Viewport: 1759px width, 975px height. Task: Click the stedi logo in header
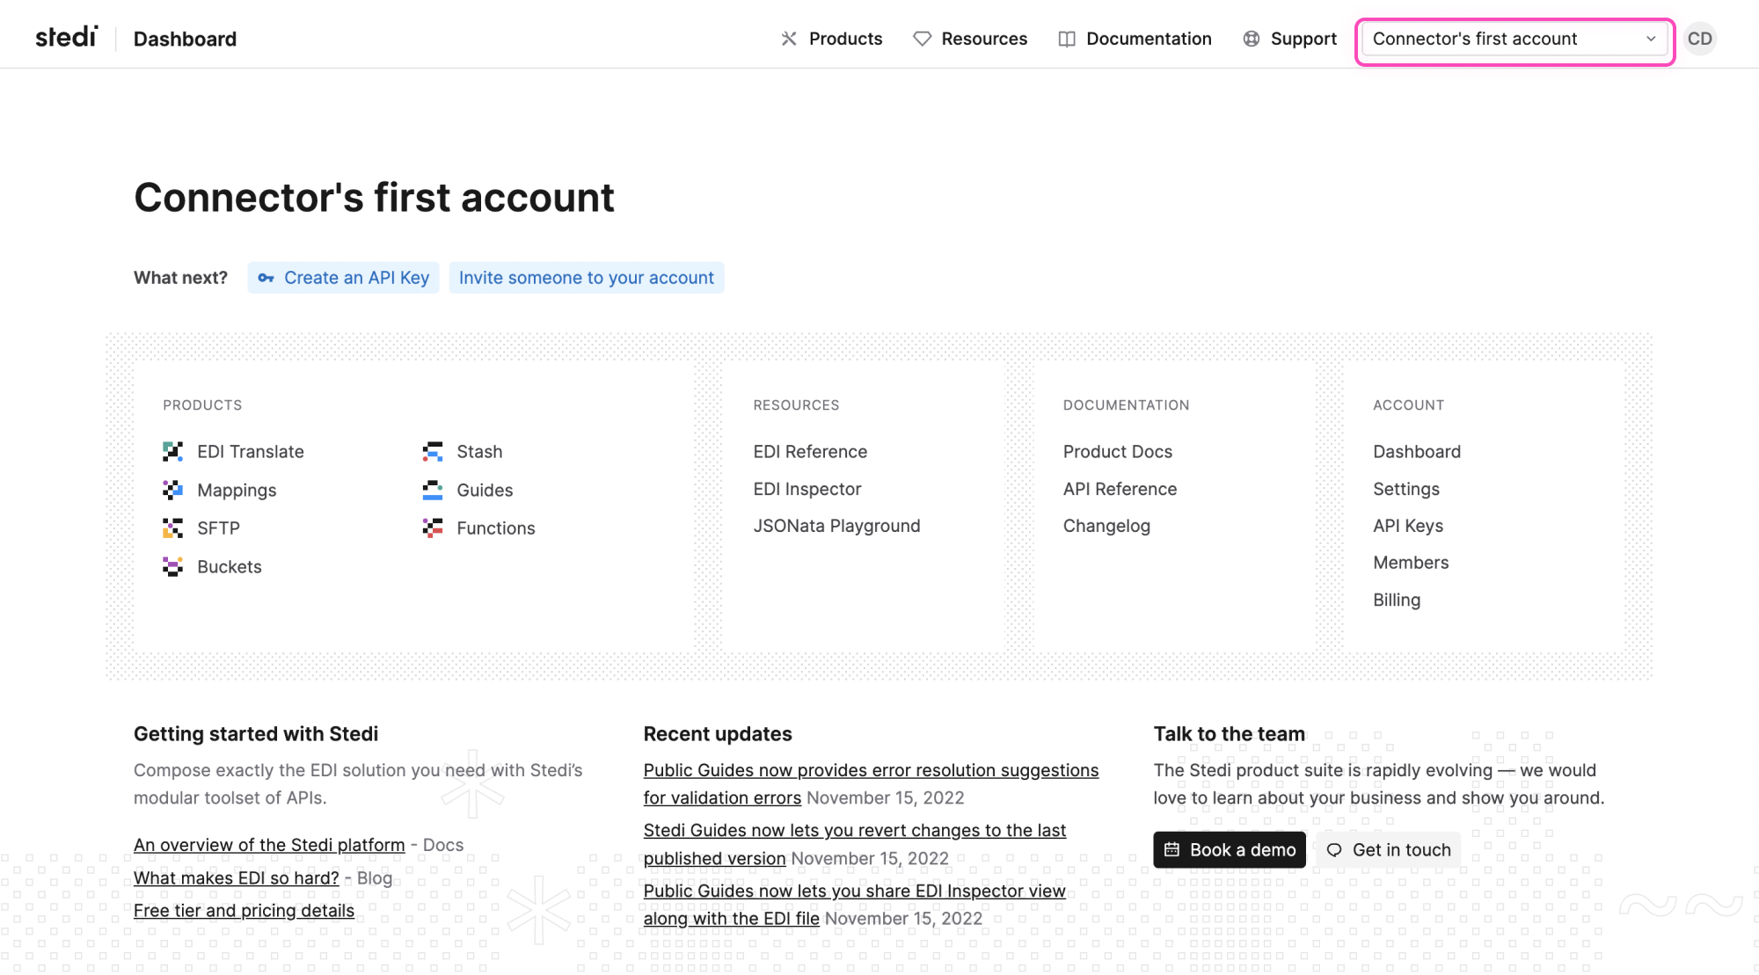[x=66, y=38]
